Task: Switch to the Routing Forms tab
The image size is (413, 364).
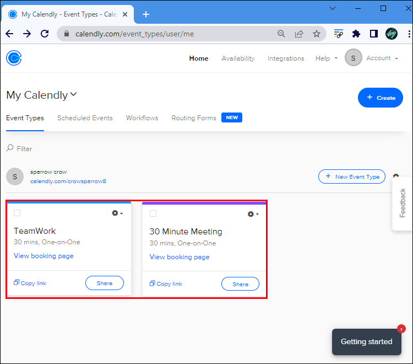Action: (194, 118)
